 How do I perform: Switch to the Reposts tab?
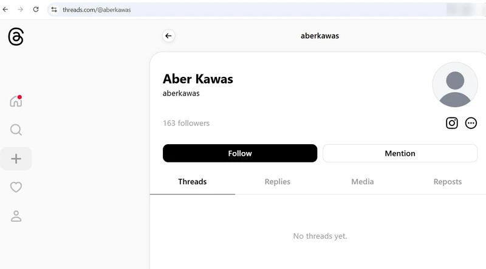(448, 182)
